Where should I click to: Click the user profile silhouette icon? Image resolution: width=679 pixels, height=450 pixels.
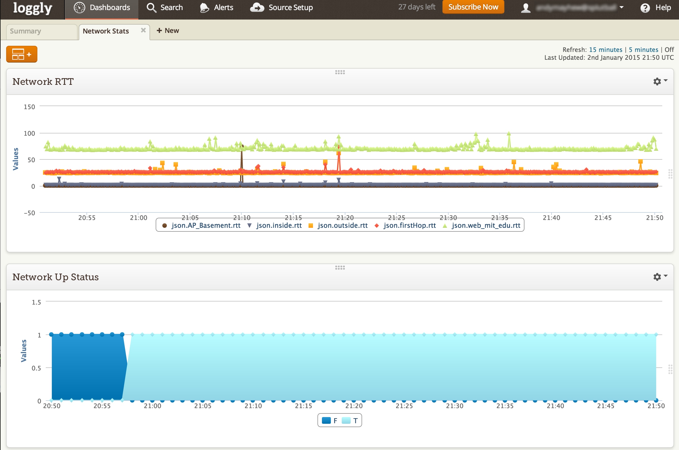525,8
